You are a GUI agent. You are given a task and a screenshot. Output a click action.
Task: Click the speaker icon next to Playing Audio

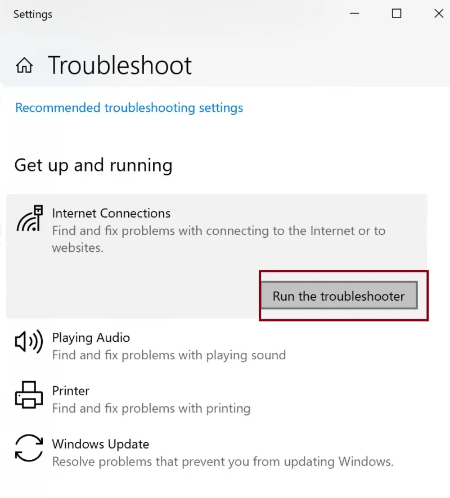[x=28, y=341]
